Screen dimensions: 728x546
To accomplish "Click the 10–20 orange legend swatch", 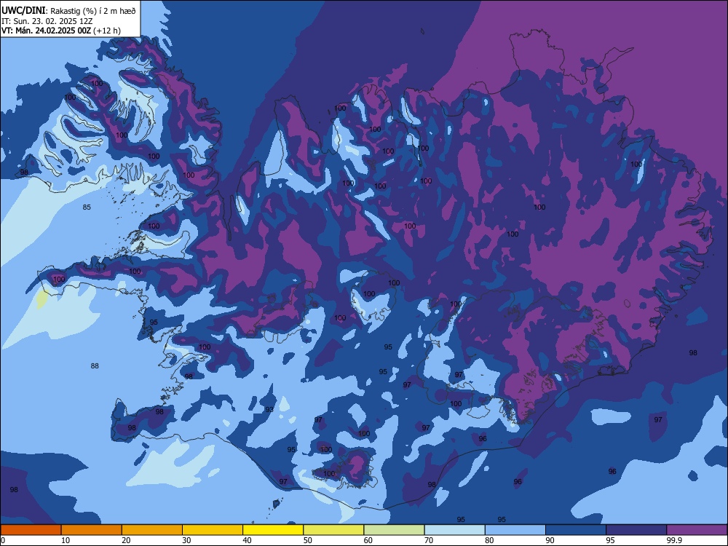I will click(x=92, y=530).
